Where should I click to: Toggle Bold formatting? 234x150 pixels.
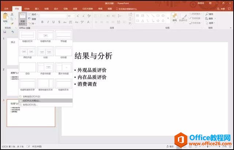42,22
